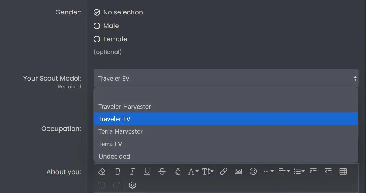Click the editor settings gear icon
Viewport: 366px width, 193px height.
(x=132, y=185)
